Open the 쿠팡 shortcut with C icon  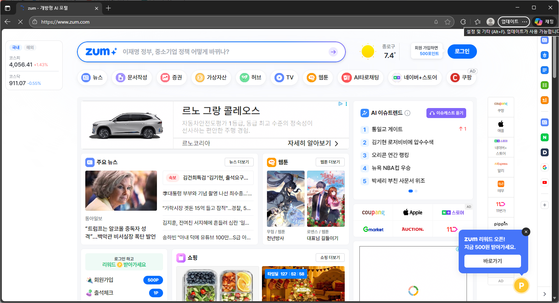(461, 78)
